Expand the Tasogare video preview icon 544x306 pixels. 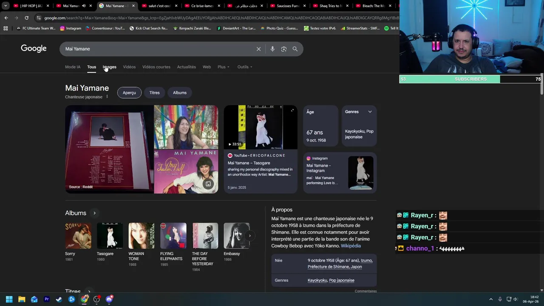coord(292,110)
